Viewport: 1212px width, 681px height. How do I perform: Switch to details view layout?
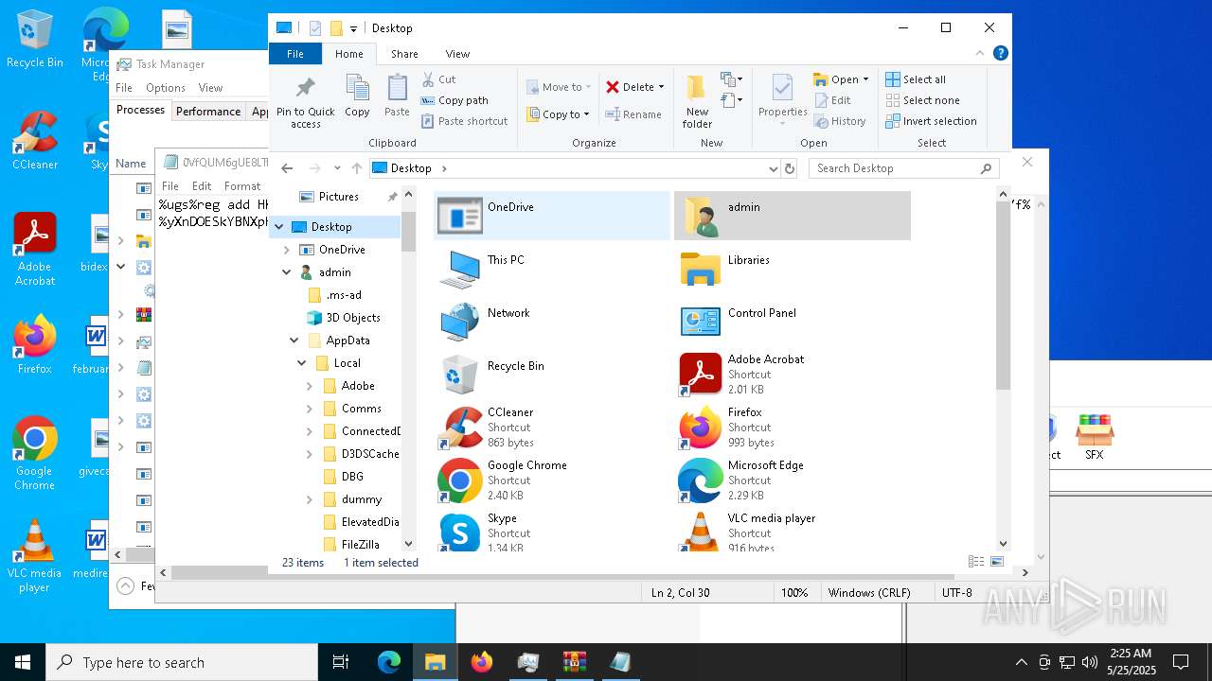point(975,562)
